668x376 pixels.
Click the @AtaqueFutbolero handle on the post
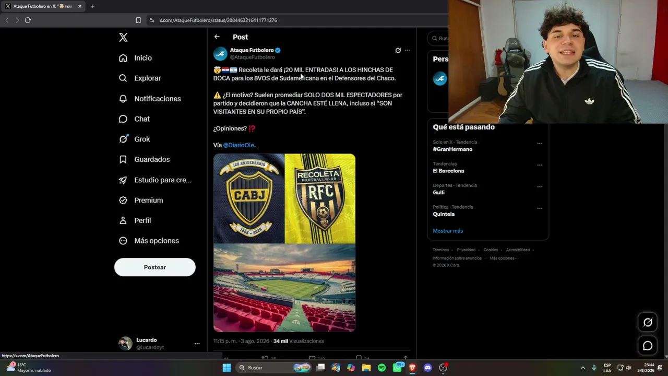tap(253, 57)
